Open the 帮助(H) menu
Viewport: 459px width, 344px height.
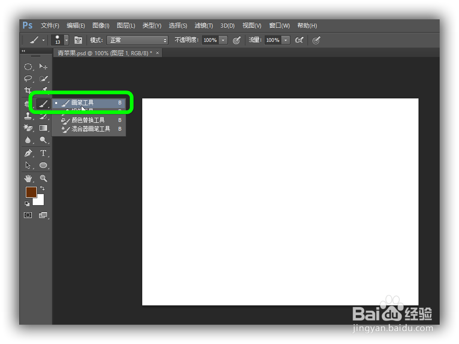click(x=307, y=26)
